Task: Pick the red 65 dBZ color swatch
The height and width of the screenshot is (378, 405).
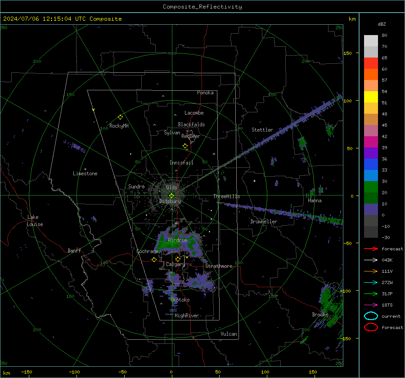Action: pyautogui.click(x=371, y=63)
